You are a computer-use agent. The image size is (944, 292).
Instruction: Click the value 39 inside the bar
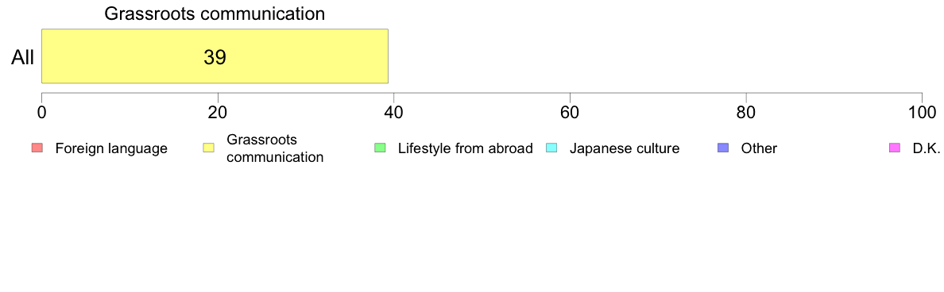point(215,57)
